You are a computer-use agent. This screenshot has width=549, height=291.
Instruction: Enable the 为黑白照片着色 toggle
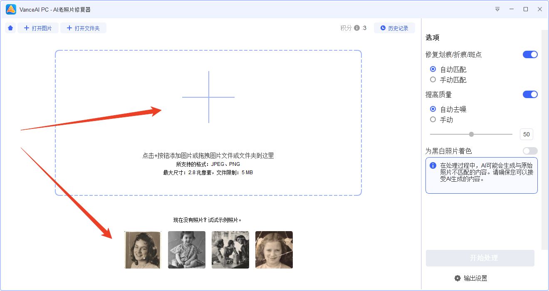tap(530, 150)
